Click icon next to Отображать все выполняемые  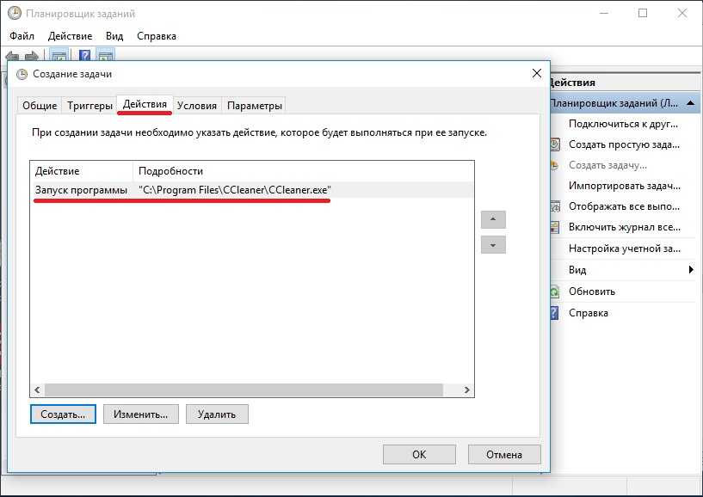[x=555, y=206]
